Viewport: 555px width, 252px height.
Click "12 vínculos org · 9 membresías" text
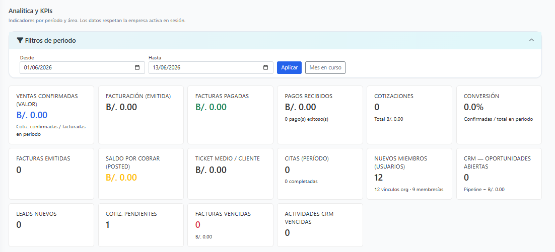[409, 190]
